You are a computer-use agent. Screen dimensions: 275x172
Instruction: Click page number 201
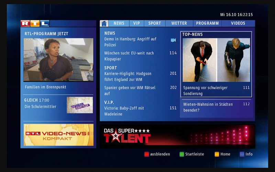point(173,74)
